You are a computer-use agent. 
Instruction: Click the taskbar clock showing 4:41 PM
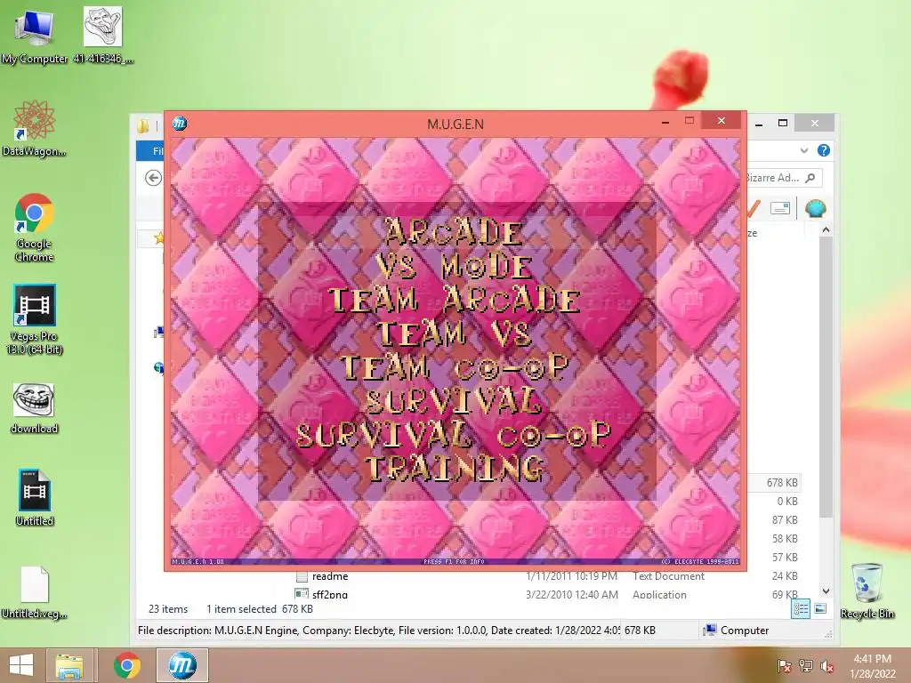coord(872,666)
